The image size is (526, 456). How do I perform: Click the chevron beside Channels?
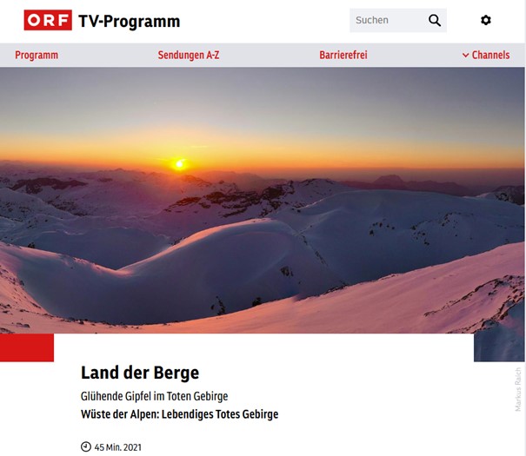(x=466, y=56)
